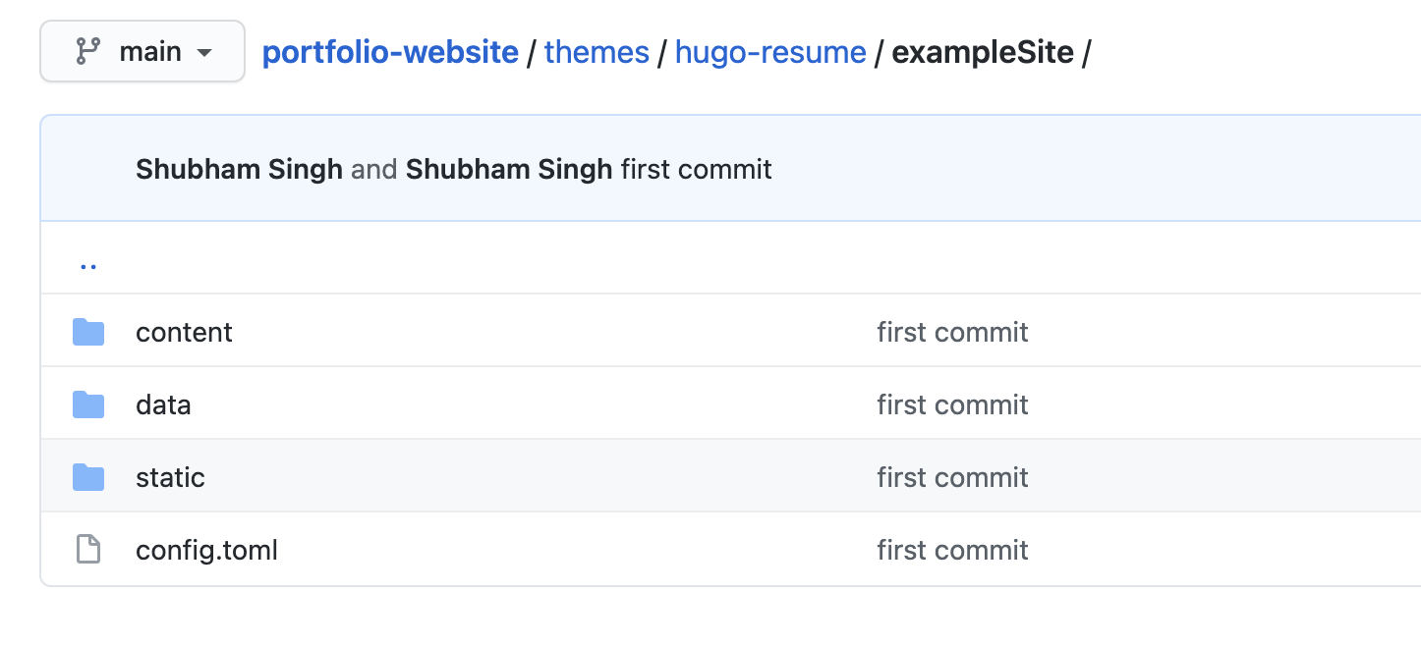The image size is (1421, 646).
Task: Open config.toml's first commit link
Action: pos(952,550)
